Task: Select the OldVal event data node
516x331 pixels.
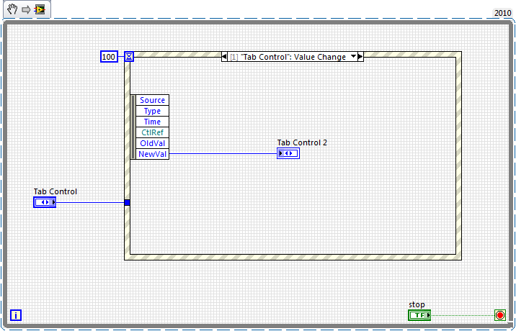Action: (152, 143)
